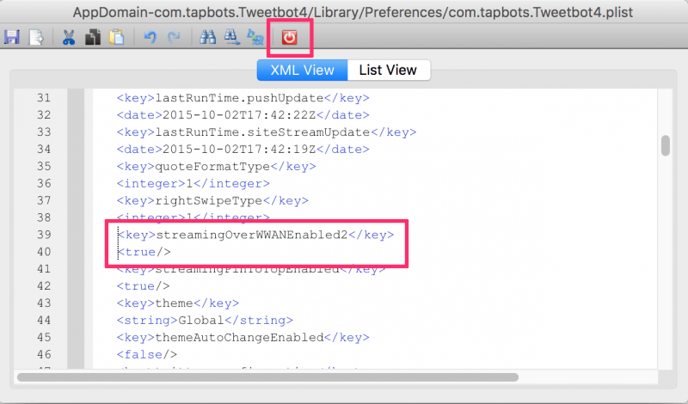Click the Save floppy disk icon

pyautogui.click(x=12, y=37)
